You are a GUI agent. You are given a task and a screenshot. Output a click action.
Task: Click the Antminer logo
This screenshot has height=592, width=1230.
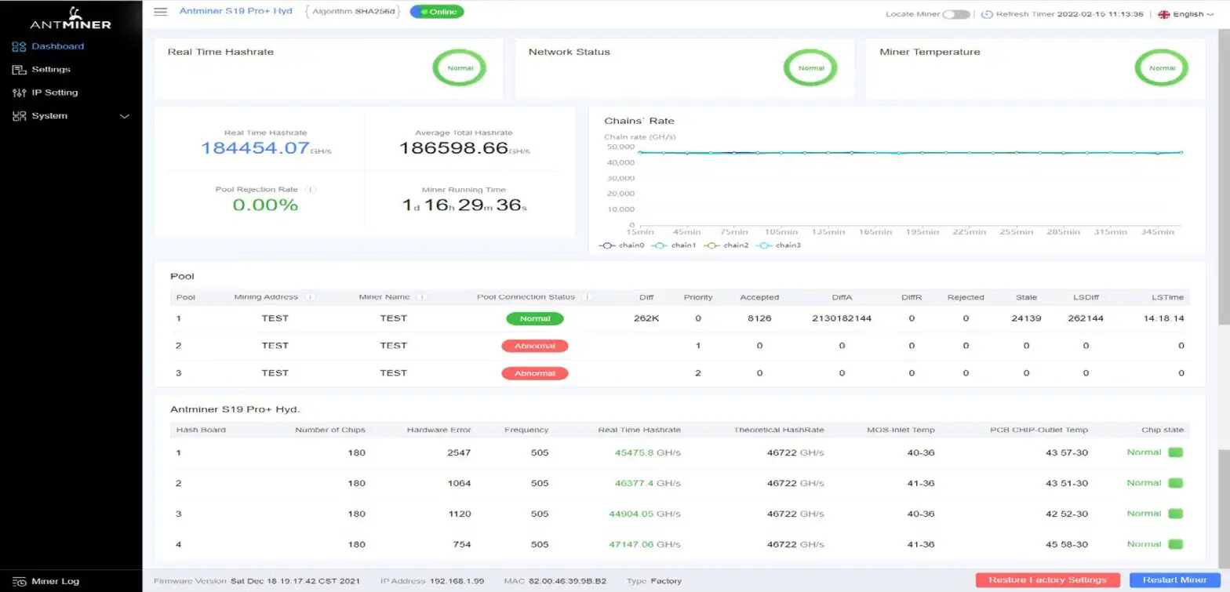[71, 17]
